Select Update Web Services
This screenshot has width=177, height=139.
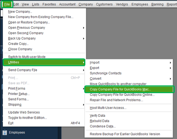[x=44, y=112]
